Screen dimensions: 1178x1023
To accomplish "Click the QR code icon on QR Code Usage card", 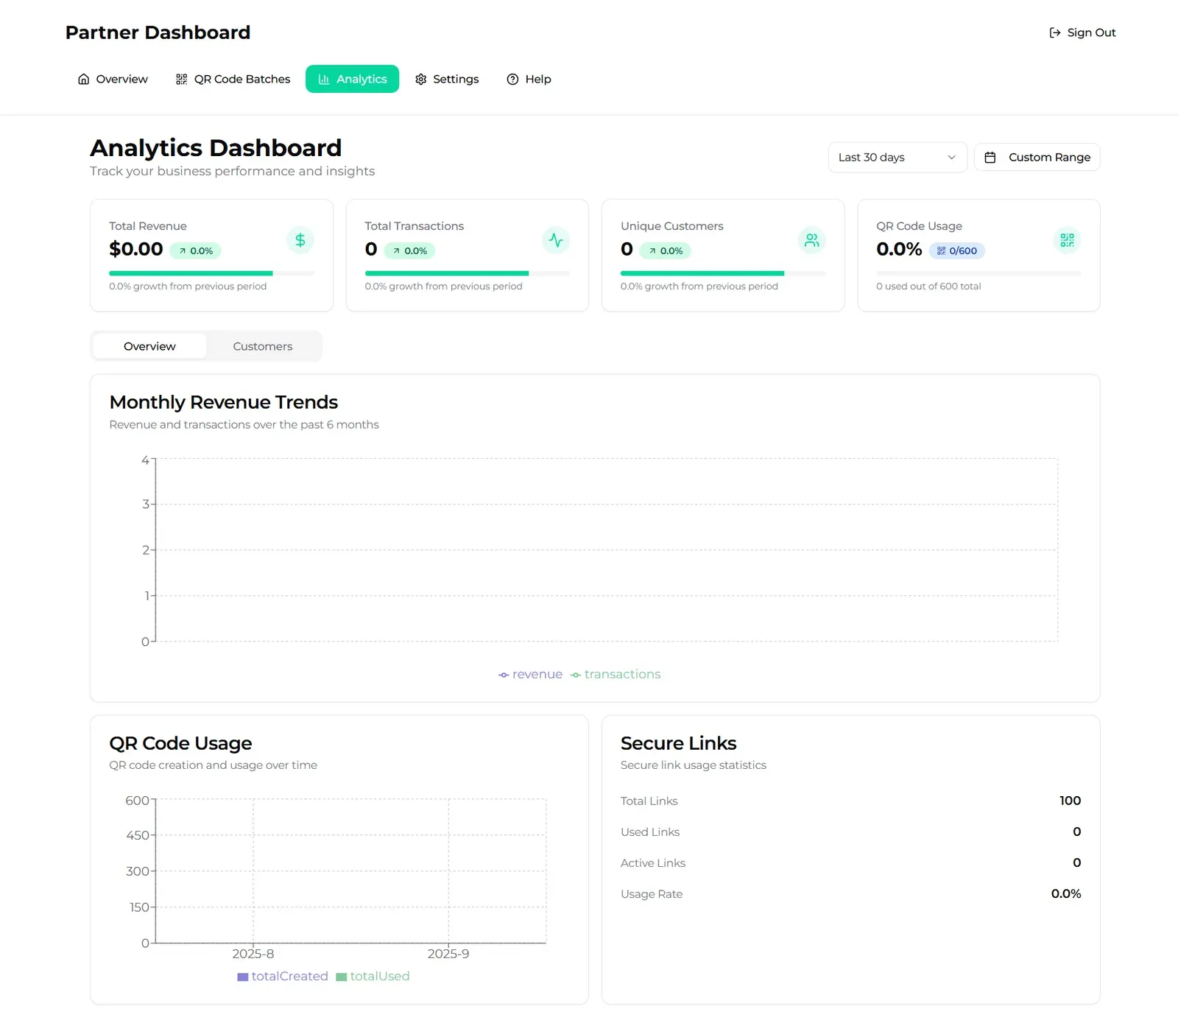I will pos(1067,240).
